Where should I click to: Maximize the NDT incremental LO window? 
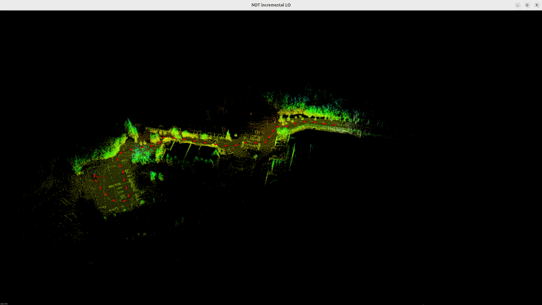tap(526, 5)
